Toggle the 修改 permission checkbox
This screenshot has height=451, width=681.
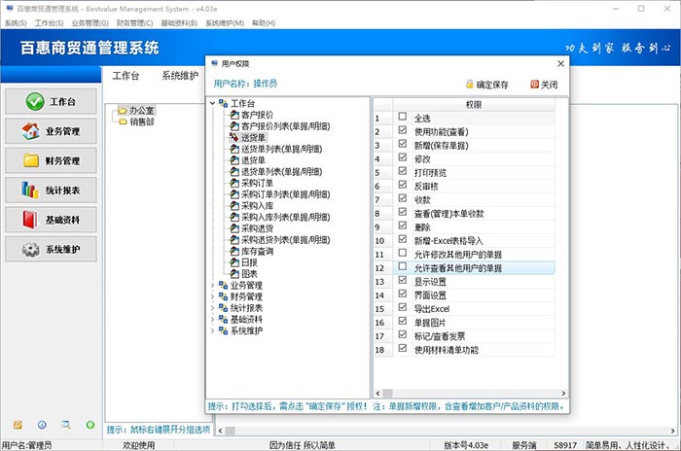(x=403, y=157)
